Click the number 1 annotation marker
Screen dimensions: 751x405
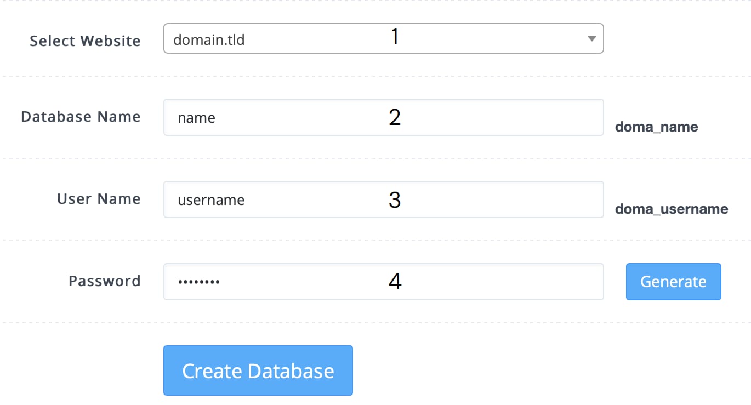(395, 37)
